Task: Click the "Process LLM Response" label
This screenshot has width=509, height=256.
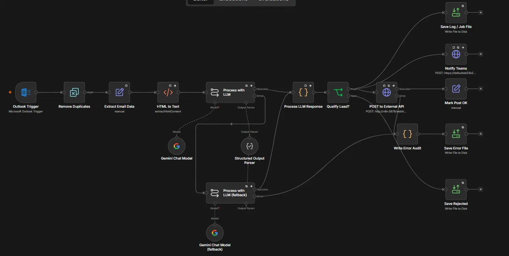Action: [303, 107]
